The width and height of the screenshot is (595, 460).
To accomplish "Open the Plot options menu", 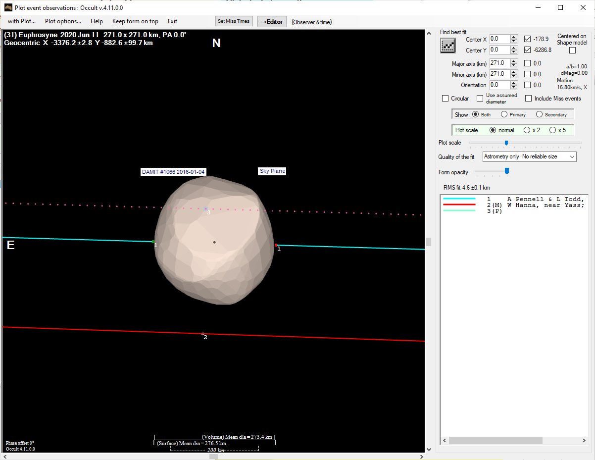I will click(x=63, y=21).
